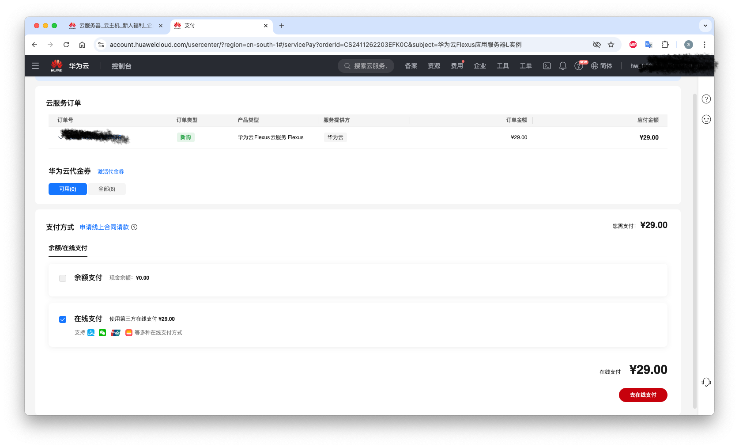Go back with browser back arrow
The width and height of the screenshot is (739, 448).
pos(34,45)
